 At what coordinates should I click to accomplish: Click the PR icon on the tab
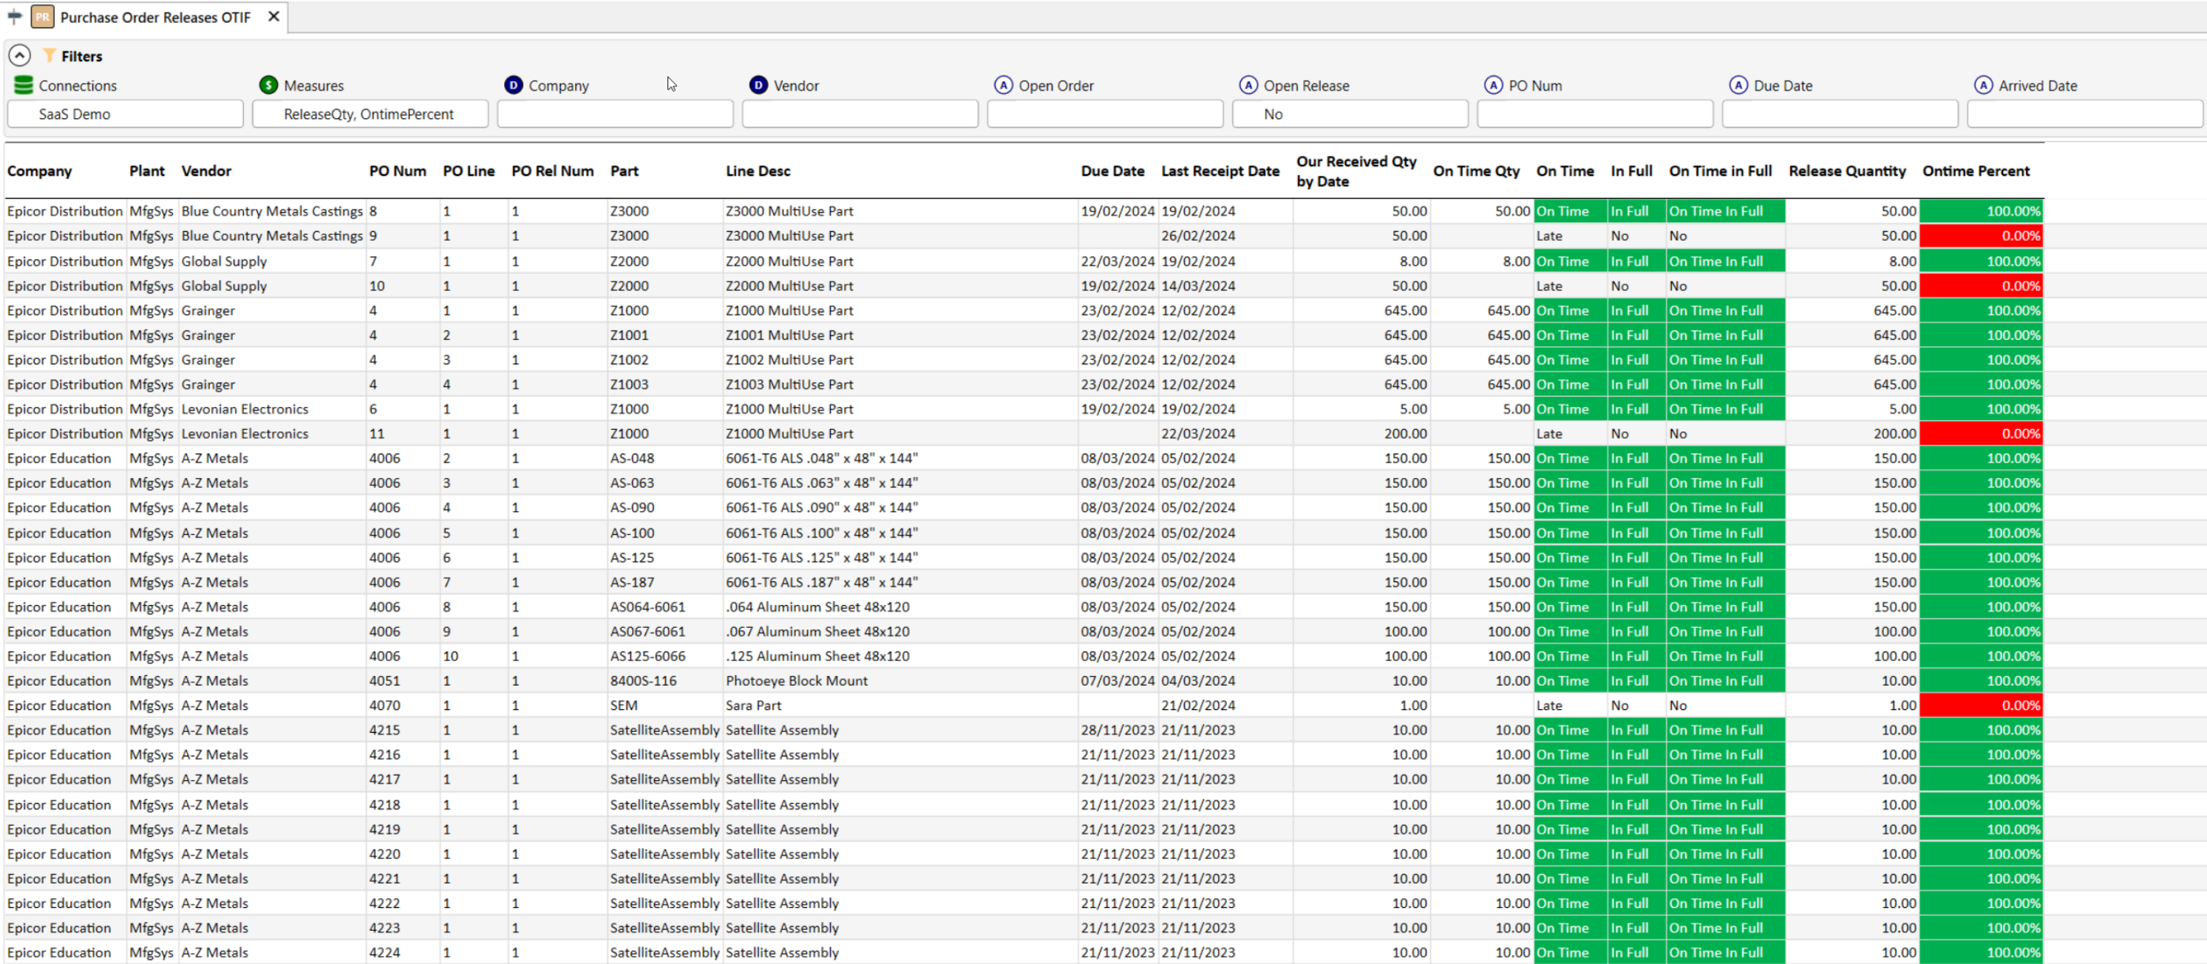[x=42, y=17]
